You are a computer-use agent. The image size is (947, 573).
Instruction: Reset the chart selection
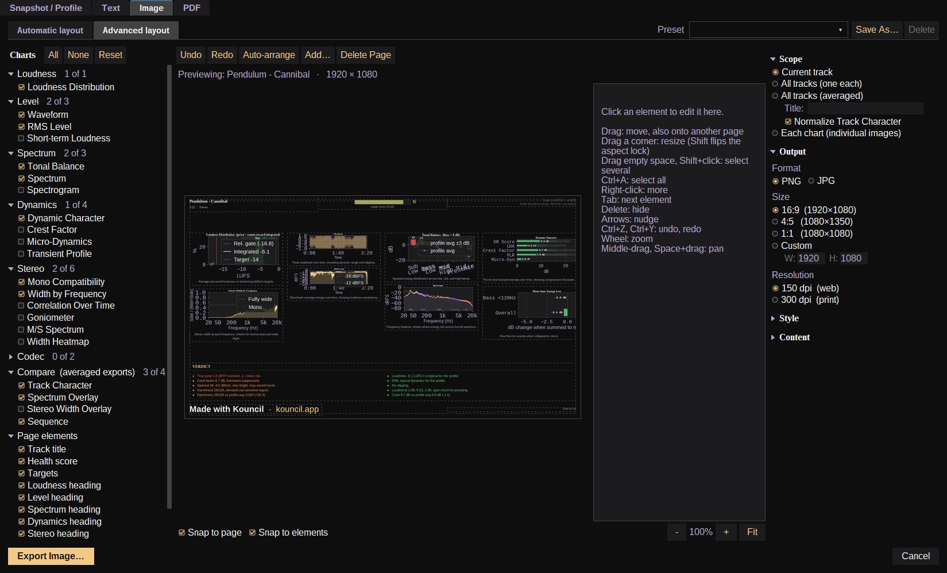110,55
